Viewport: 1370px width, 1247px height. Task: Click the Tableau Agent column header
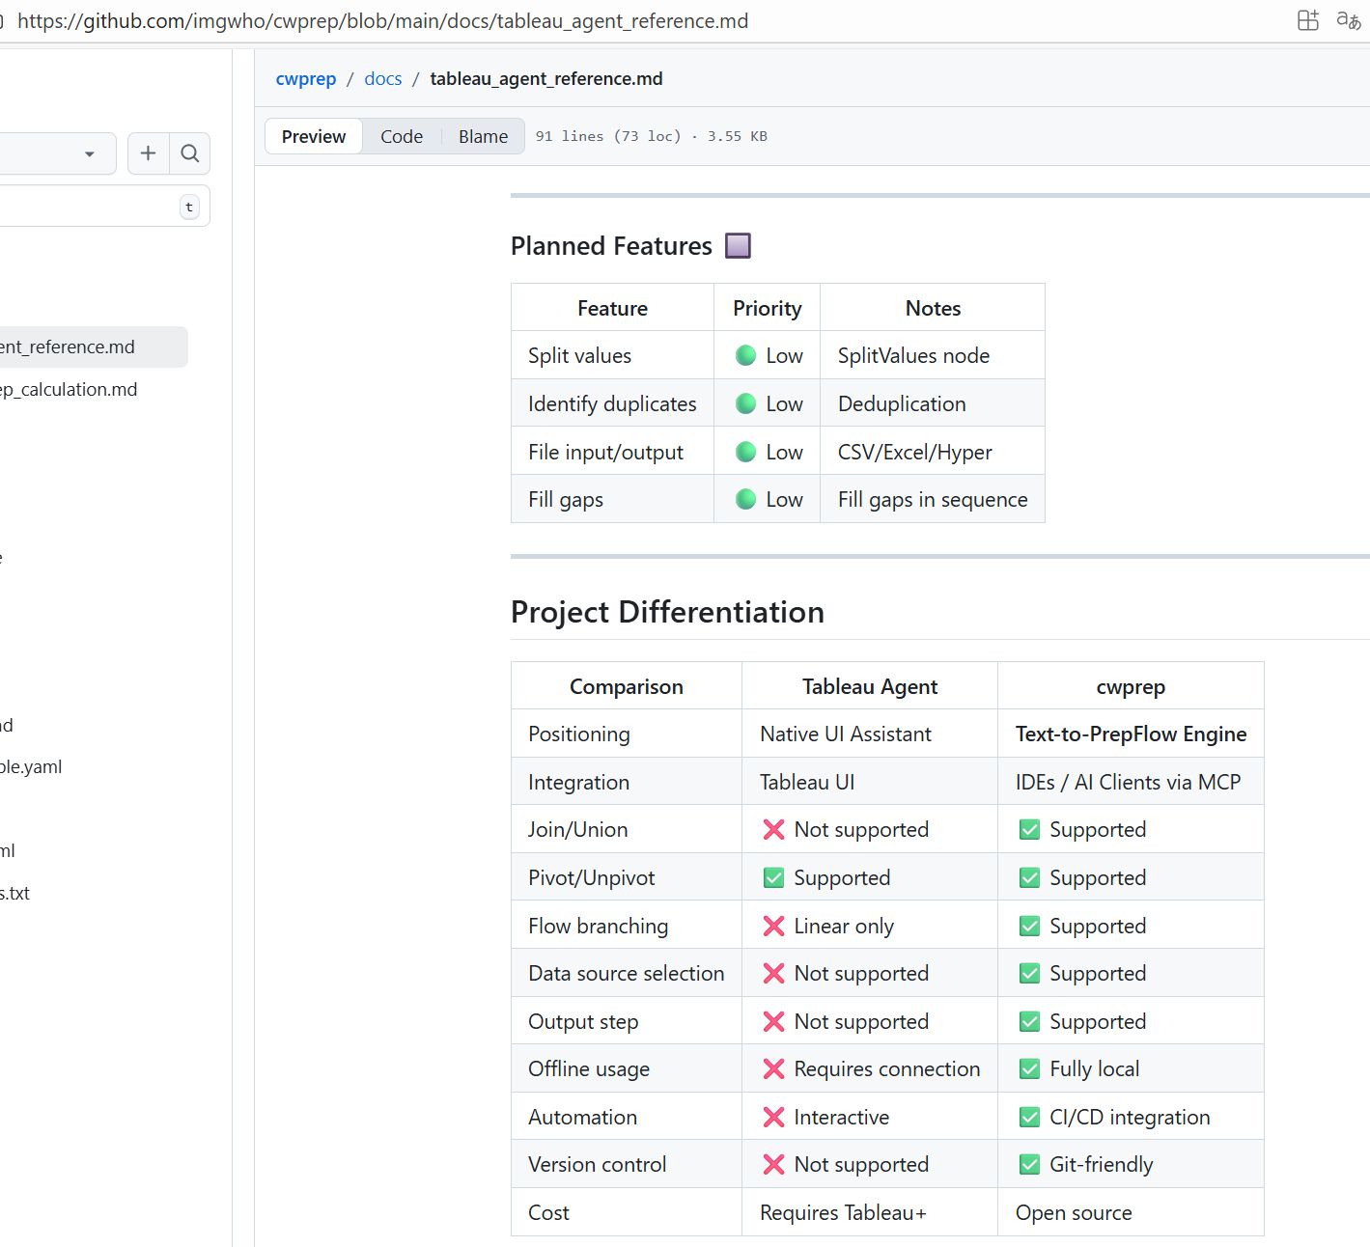point(870,686)
